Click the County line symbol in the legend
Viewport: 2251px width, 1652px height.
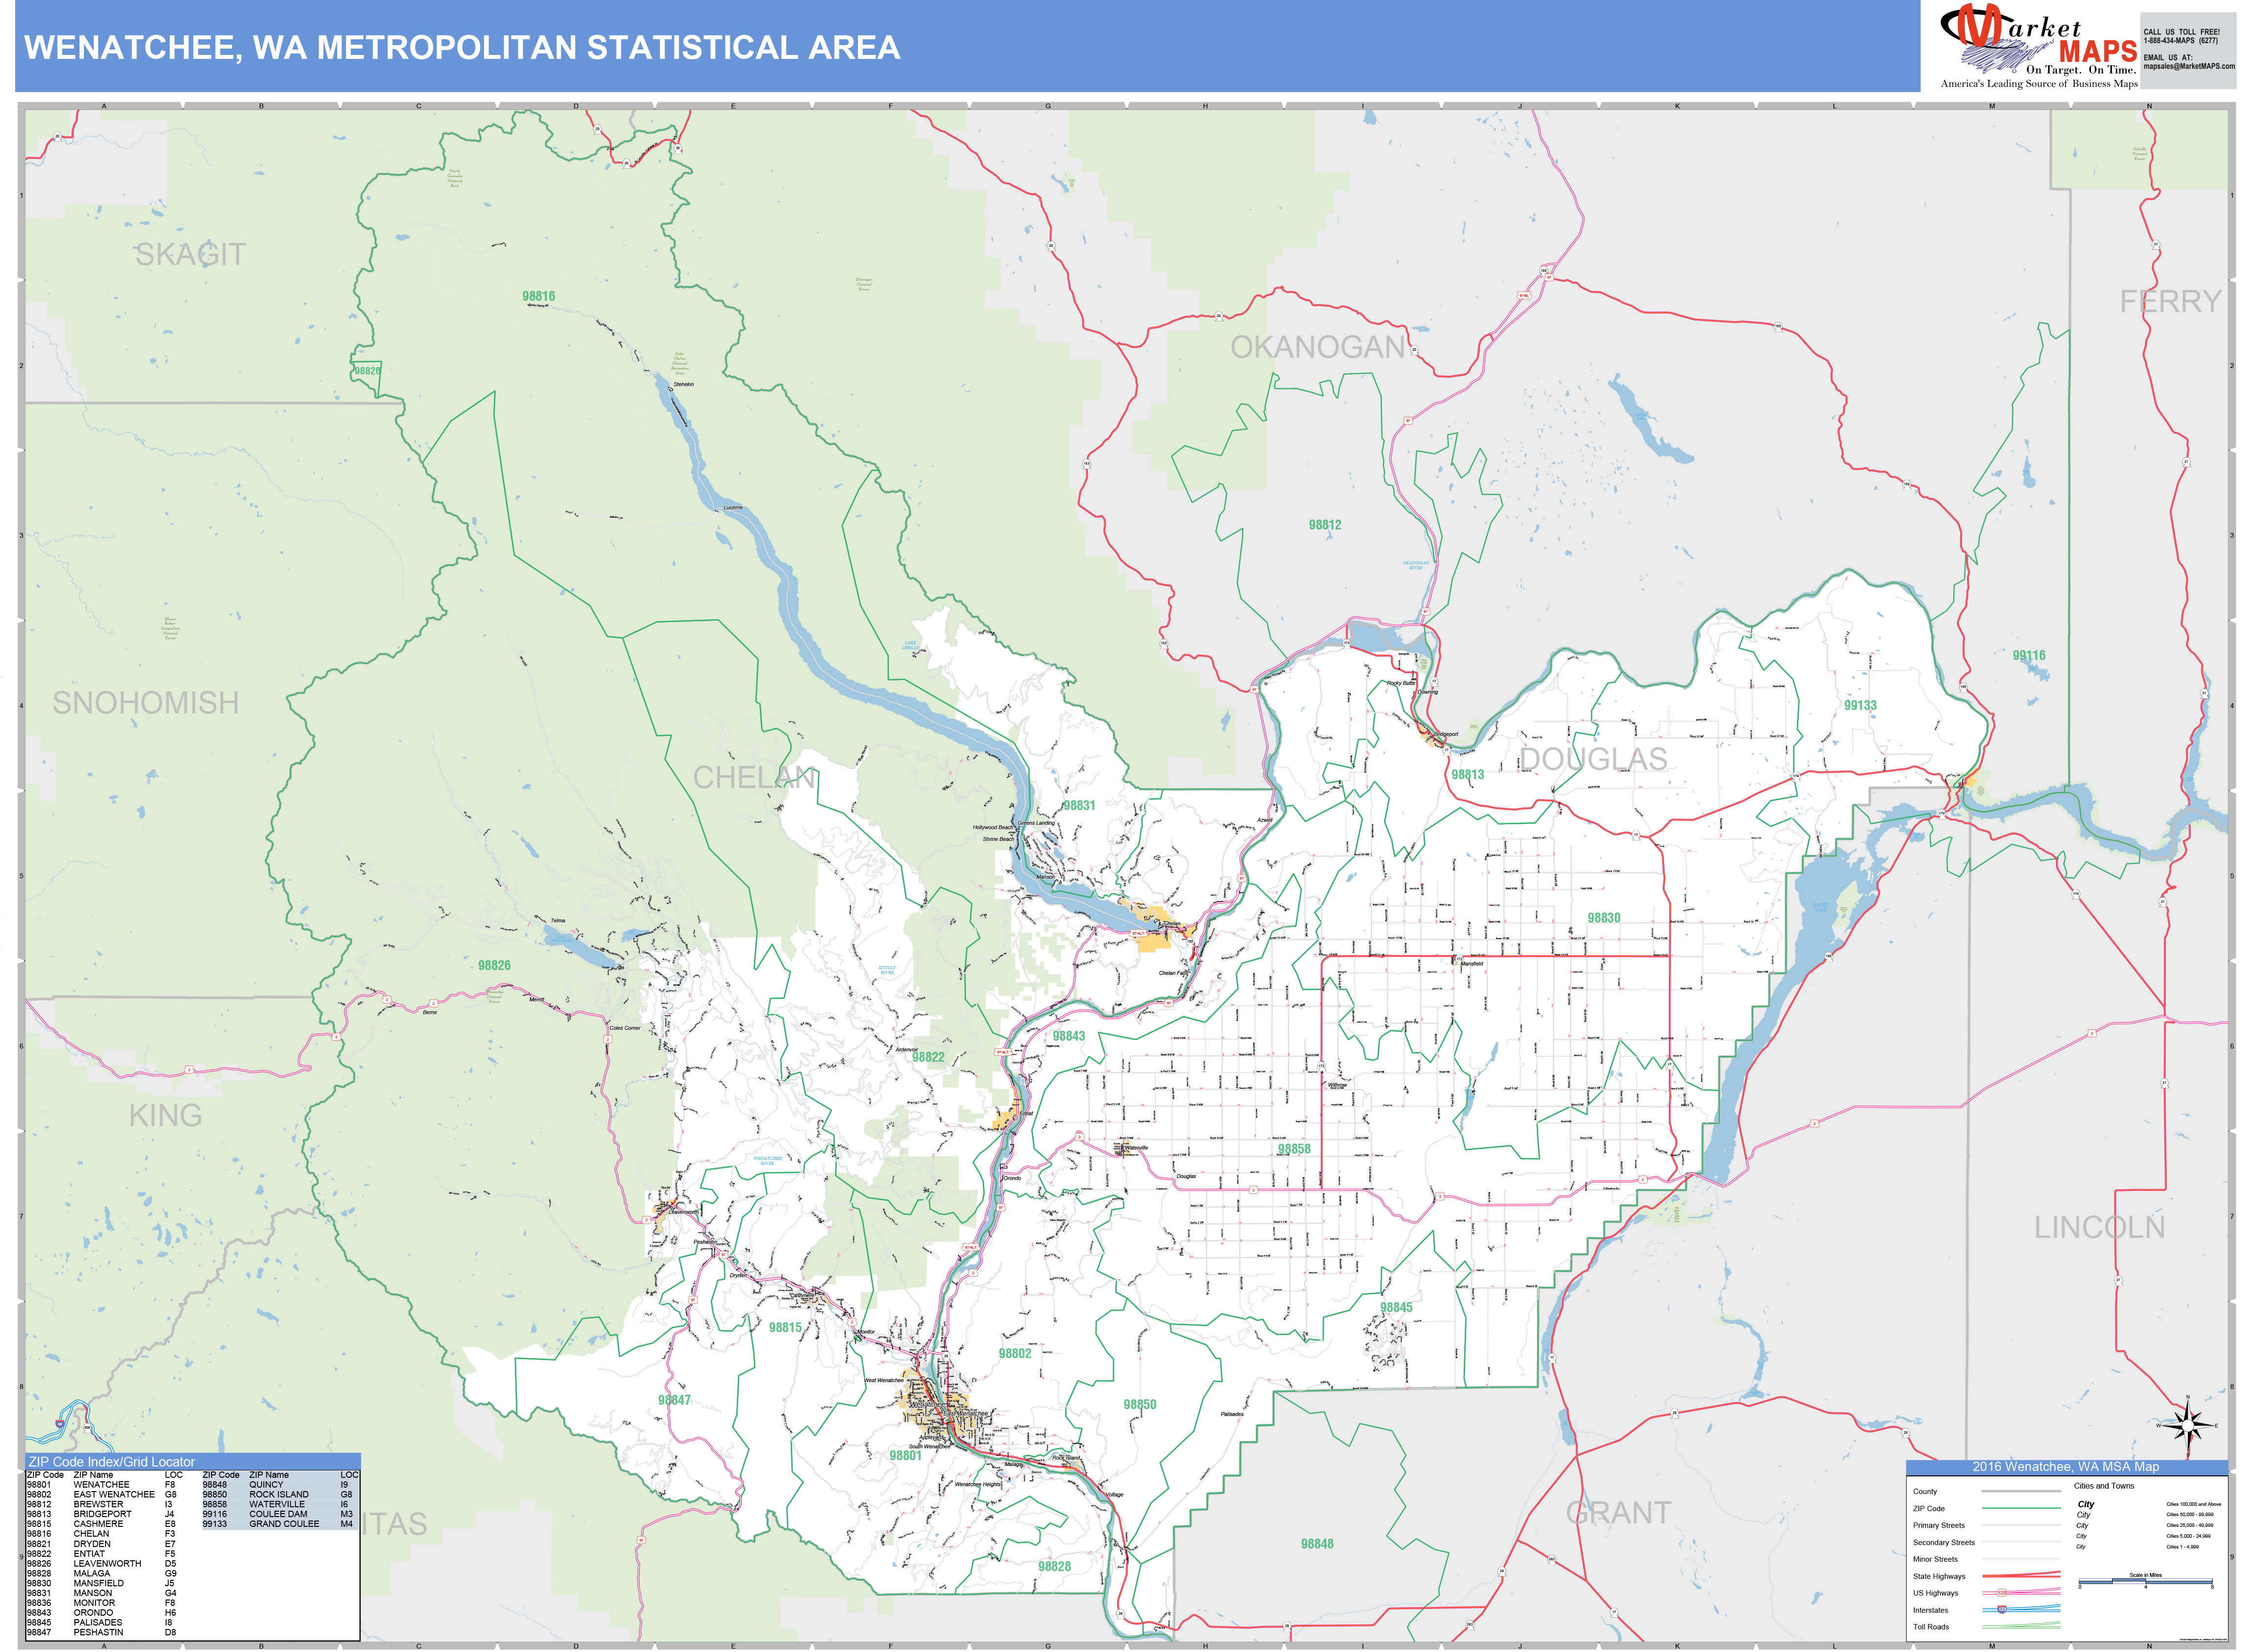coord(2021,1491)
